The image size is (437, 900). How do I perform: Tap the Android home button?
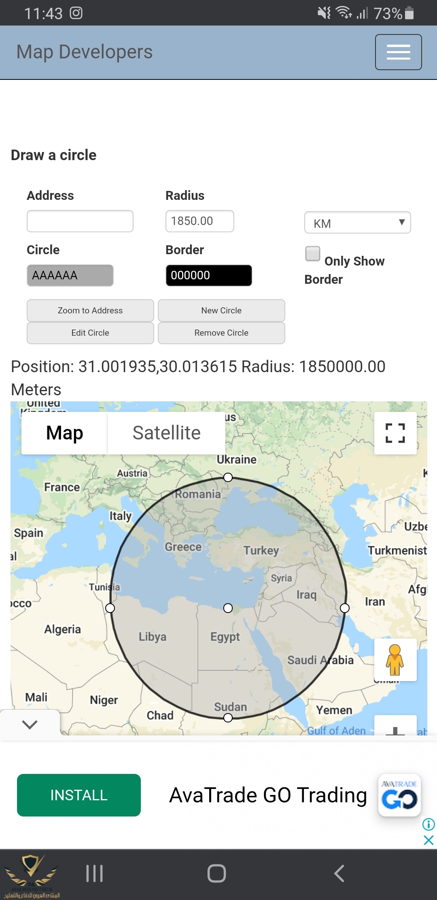216,873
